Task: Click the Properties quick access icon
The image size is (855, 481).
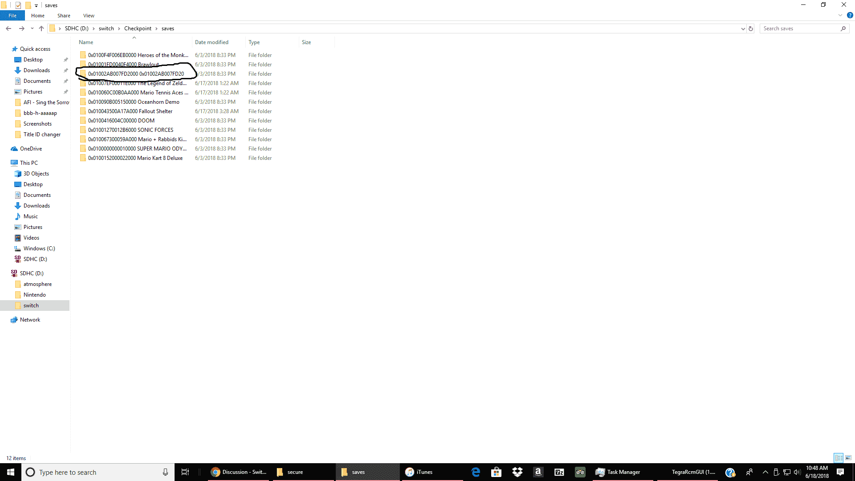Action: click(18, 5)
